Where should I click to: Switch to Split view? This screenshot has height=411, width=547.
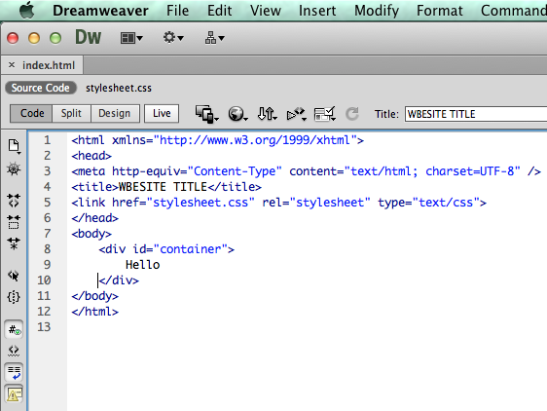(71, 113)
